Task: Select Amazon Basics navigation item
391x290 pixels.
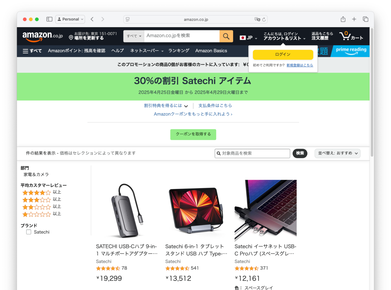Action: pos(211,51)
